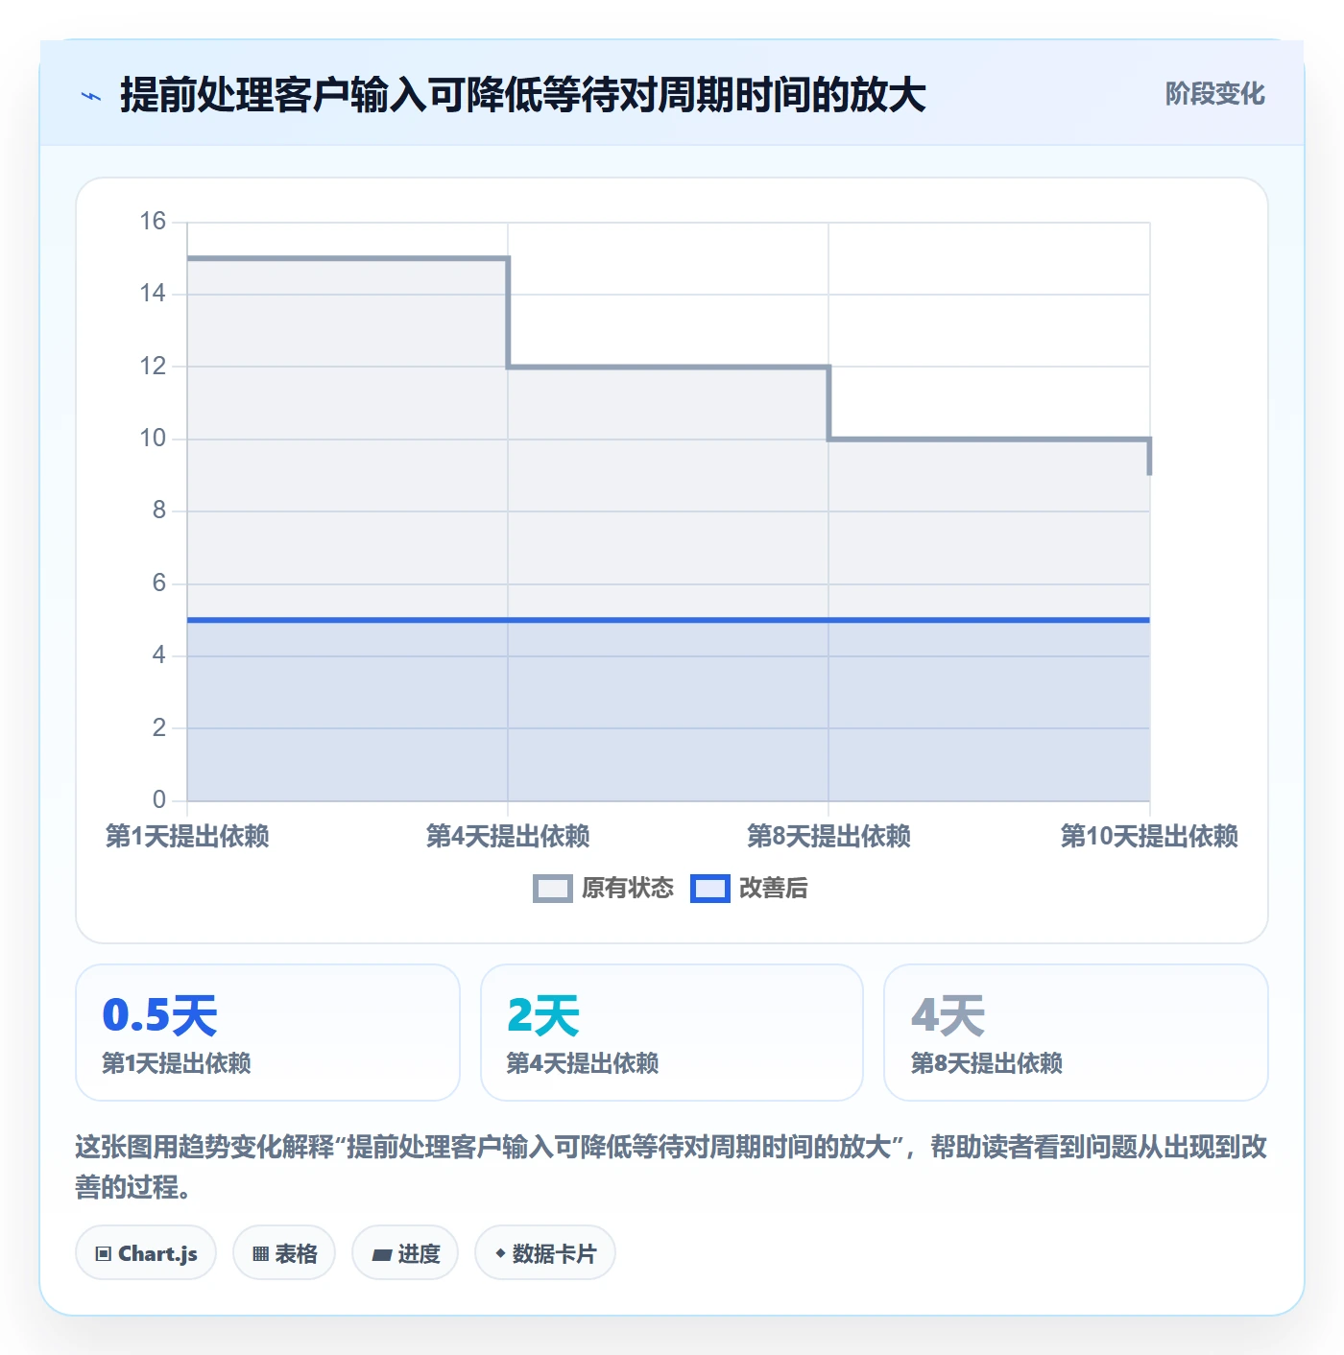Screen dimensions: 1344x1355
Task: Click the 4天 data card value
Action: coord(948,1015)
